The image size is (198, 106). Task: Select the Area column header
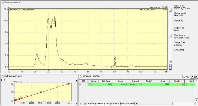[162, 81]
